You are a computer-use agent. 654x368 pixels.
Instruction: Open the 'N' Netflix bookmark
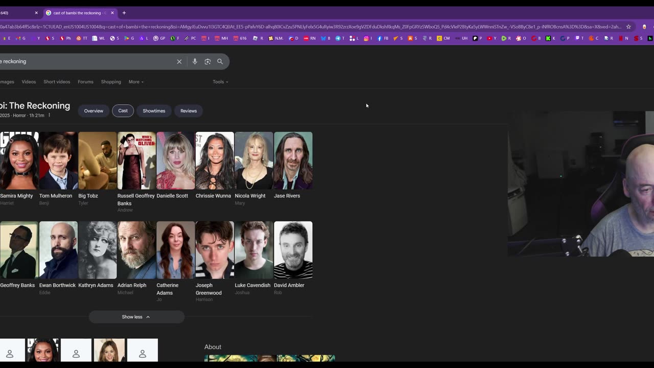(624, 38)
